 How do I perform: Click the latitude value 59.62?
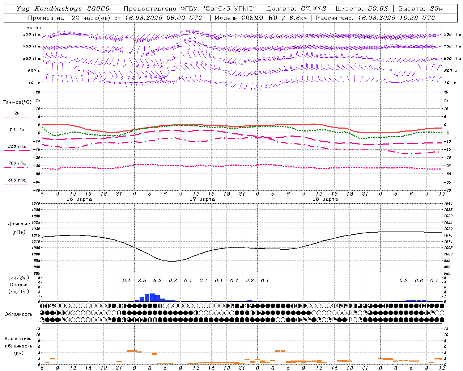(x=378, y=8)
